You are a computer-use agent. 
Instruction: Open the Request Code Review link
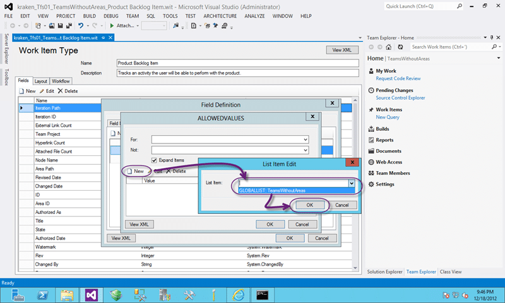(398, 78)
